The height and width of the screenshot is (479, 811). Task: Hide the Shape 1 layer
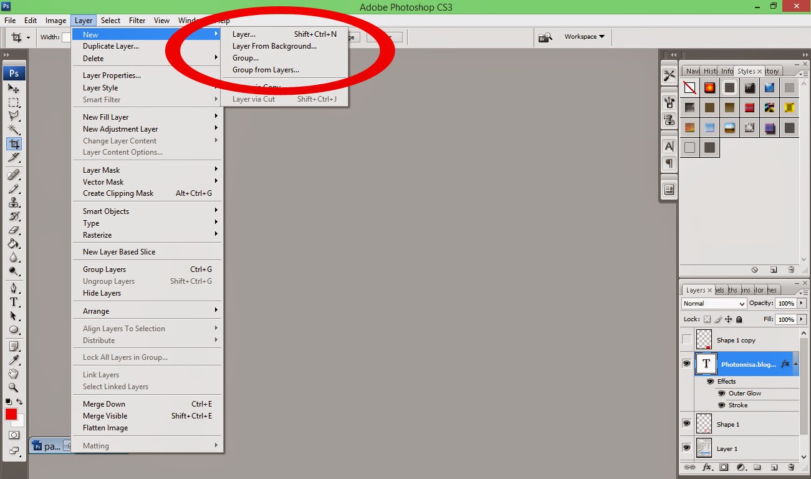click(686, 423)
